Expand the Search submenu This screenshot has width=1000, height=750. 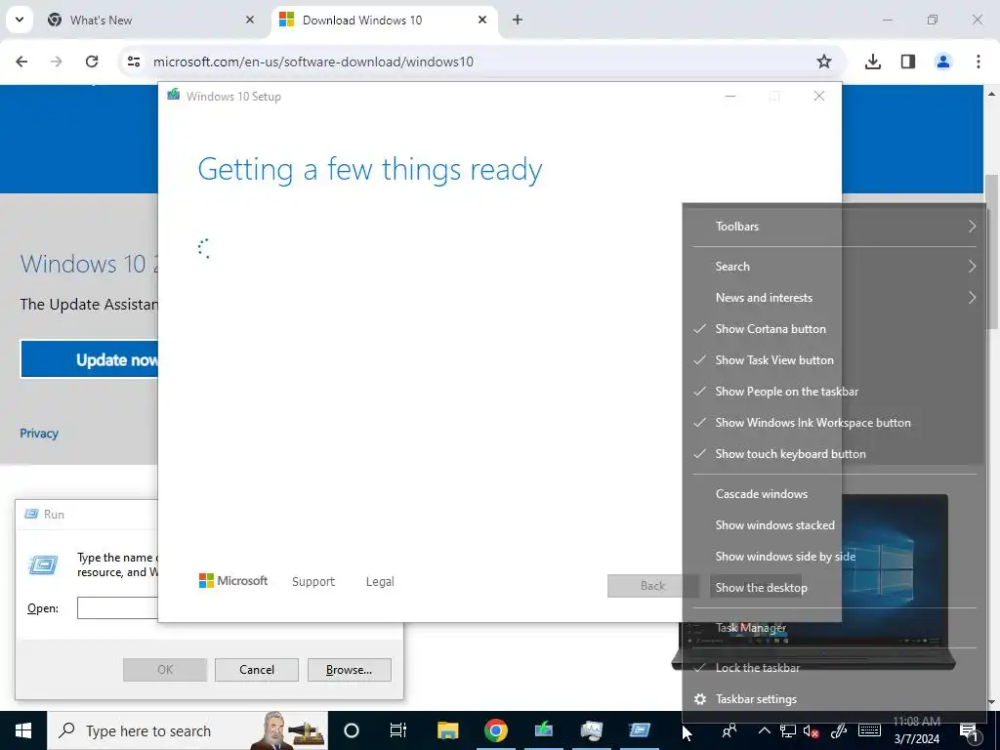[834, 267]
